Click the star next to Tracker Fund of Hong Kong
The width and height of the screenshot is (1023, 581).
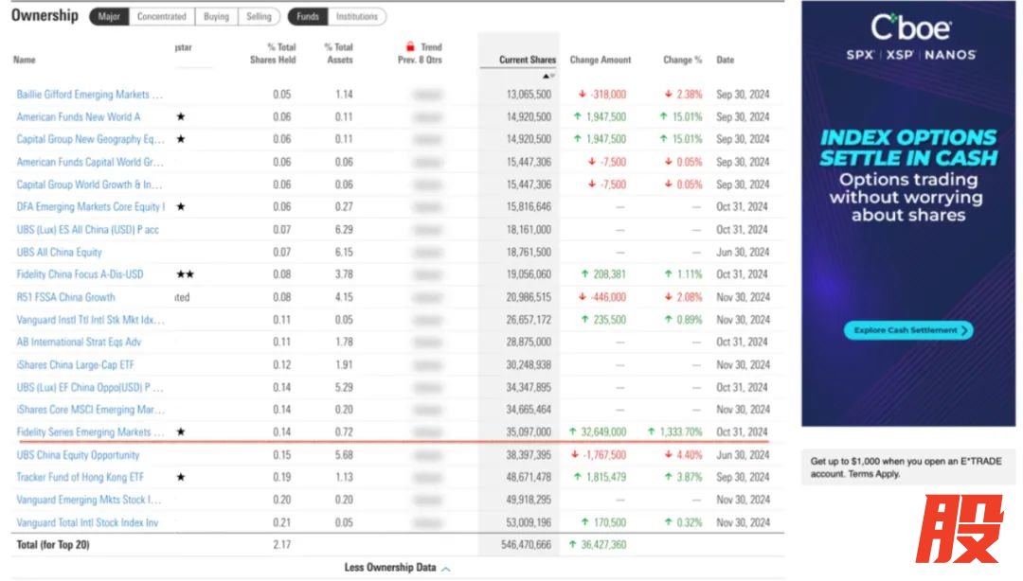[180, 477]
